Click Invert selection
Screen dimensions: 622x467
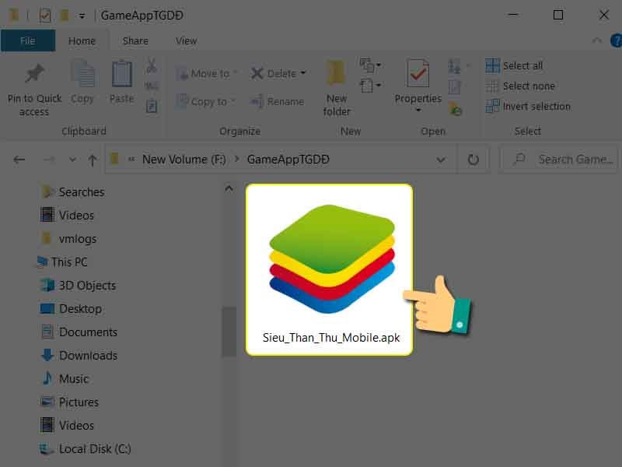point(529,106)
